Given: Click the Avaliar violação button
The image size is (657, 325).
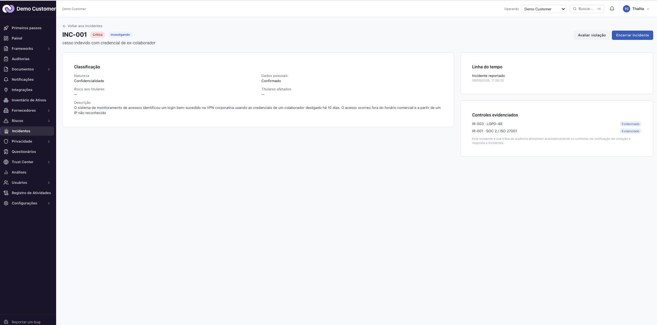Looking at the screenshot, I should coord(592,35).
